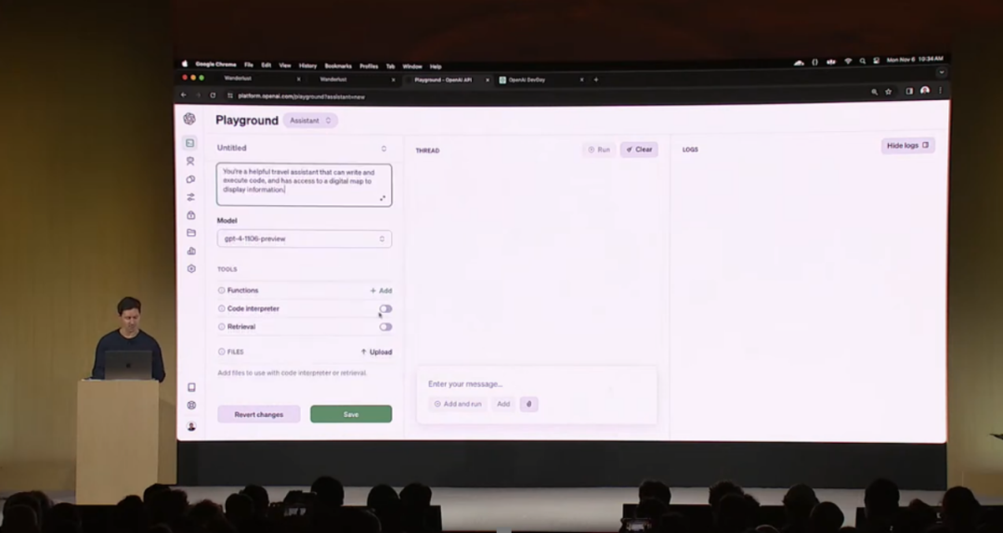Enable the Retrieval toggle
This screenshot has width=1003, height=533.
[x=385, y=327]
